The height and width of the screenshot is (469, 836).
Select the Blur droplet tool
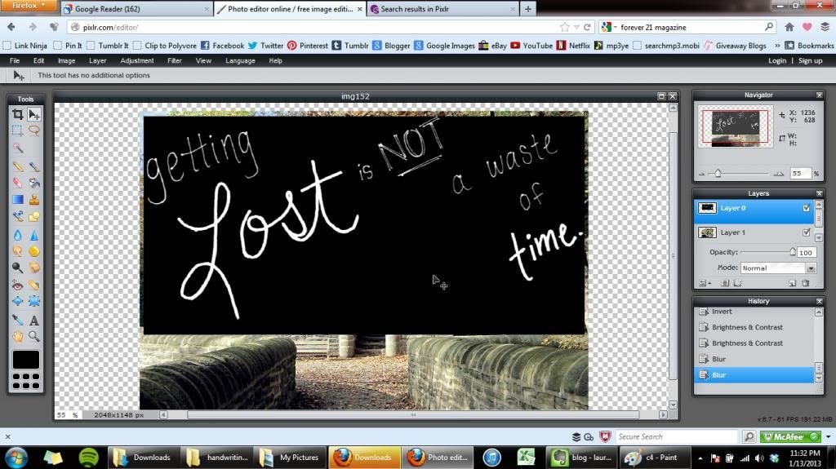pos(18,235)
